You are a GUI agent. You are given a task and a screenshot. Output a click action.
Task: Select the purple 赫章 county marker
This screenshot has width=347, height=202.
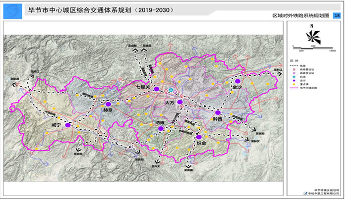(x=108, y=104)
